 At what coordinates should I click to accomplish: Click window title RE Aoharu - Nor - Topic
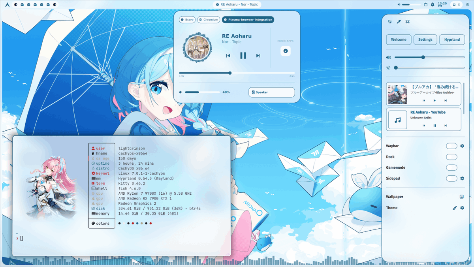coord(237,4)
